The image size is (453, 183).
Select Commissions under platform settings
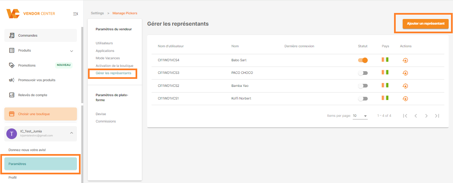[x=106, y=121]
